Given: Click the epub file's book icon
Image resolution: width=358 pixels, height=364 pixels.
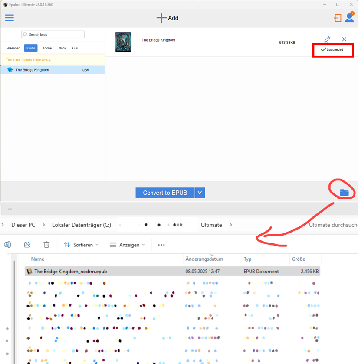Looking at the screenshot, I should pyautogui.click(x=30, y=272).
